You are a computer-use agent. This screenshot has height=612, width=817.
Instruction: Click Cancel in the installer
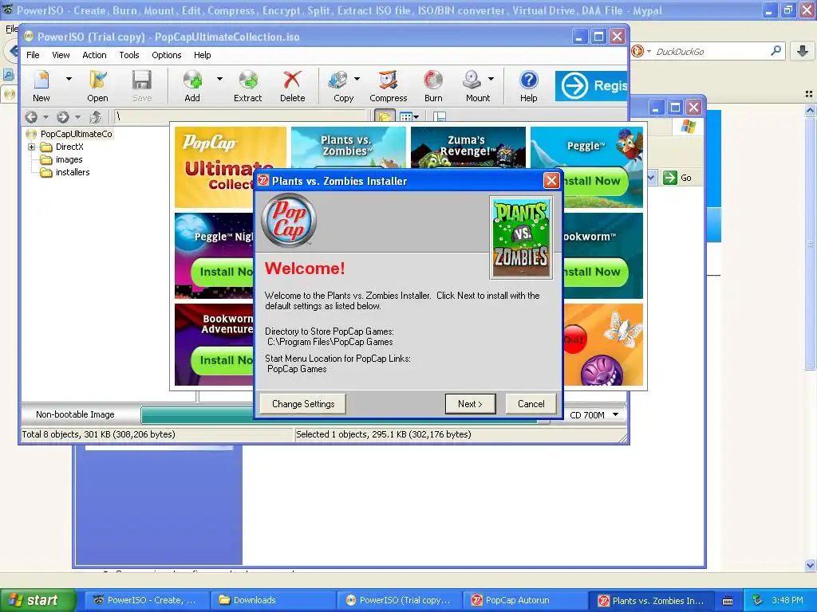coord(531,404)
